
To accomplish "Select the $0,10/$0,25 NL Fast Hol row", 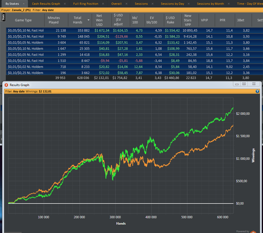I will click(135, 36).
